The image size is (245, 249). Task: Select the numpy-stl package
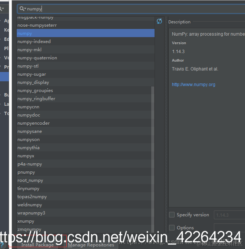tap(86, 66)
